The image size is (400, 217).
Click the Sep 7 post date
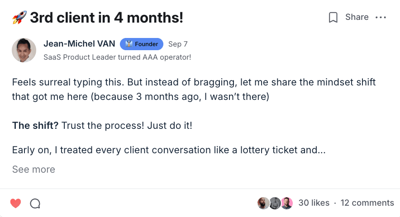coord(178,44)
